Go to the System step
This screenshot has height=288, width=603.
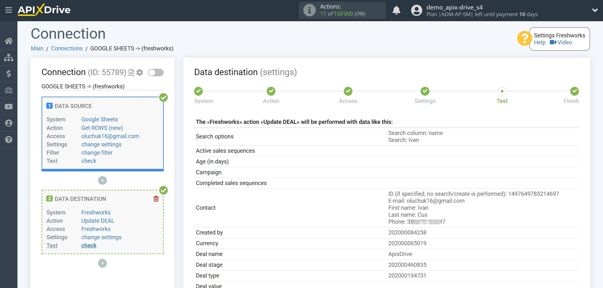(x=198, y=91)
